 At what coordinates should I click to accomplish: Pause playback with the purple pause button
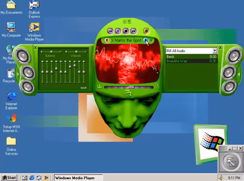tap(118, 31)
